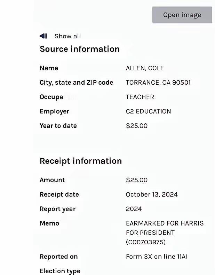Click the Election type field label
The height and width of the screenshot is (275, 215).
tap(60, 271)
